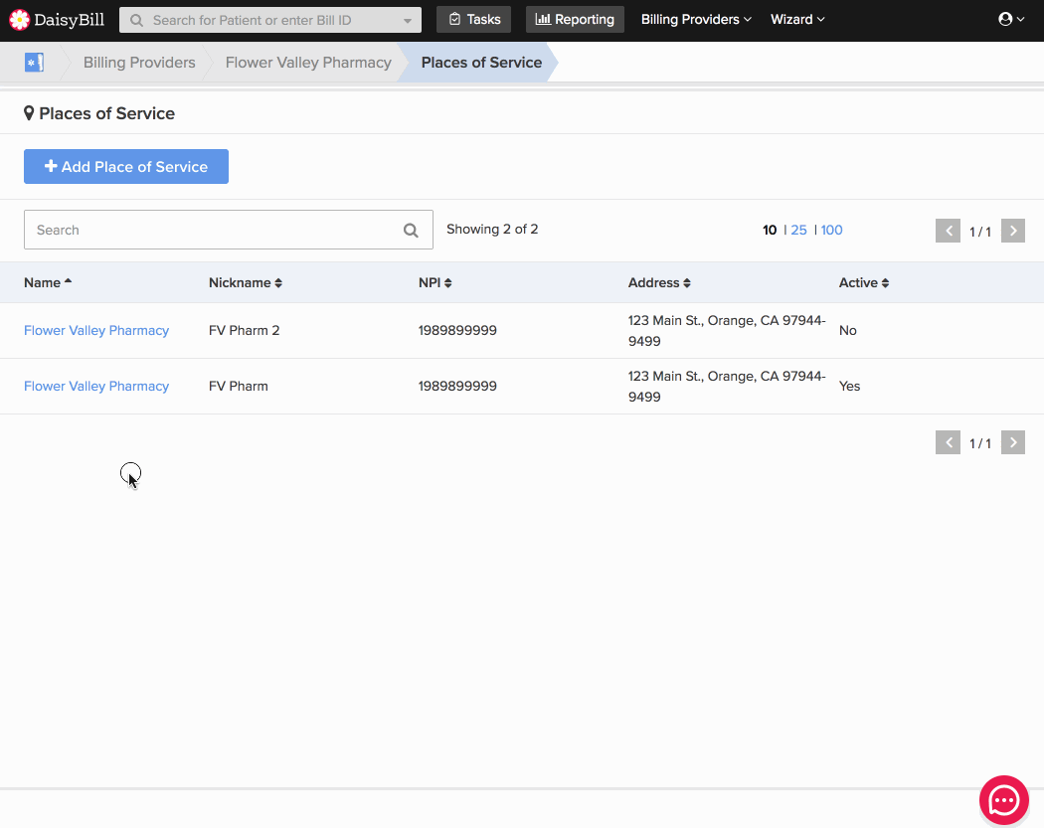This screenshot has height=828, width=1044.
Task: Go to previous page in top pager
Action: point(948,231)
